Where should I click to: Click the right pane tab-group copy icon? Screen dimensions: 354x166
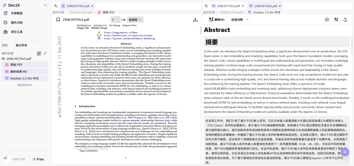click(206, 6)
